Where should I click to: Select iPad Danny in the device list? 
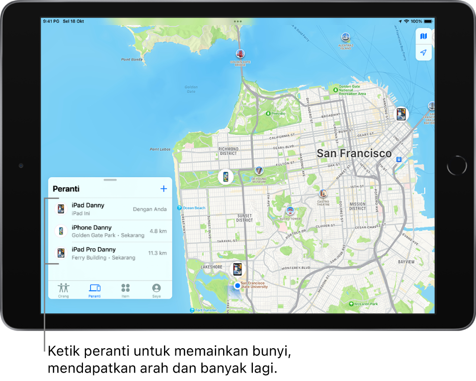point(110,209)
